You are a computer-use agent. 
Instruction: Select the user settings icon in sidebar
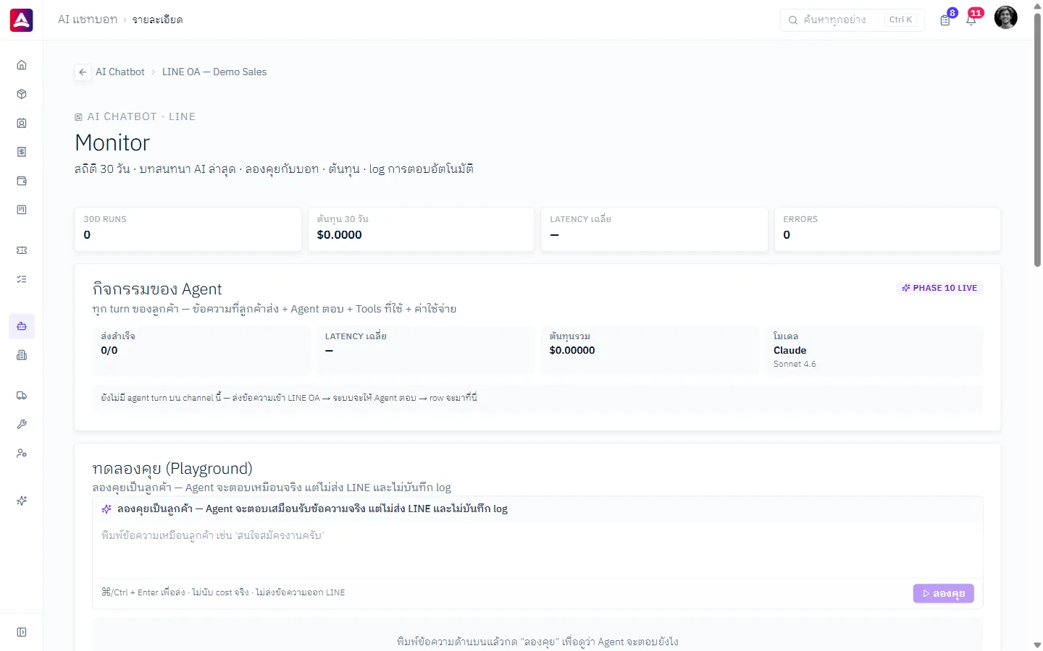point(22,454)
